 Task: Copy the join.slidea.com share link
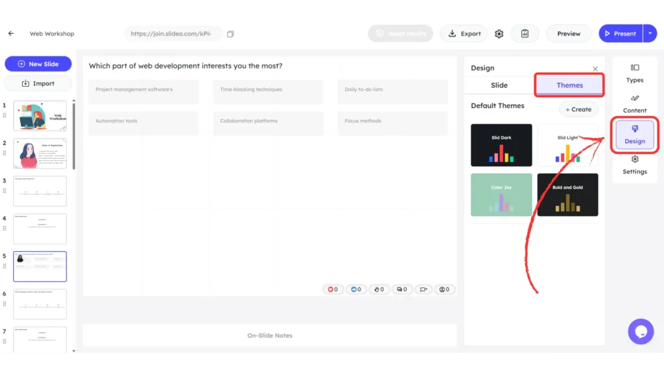pos(230,32)
